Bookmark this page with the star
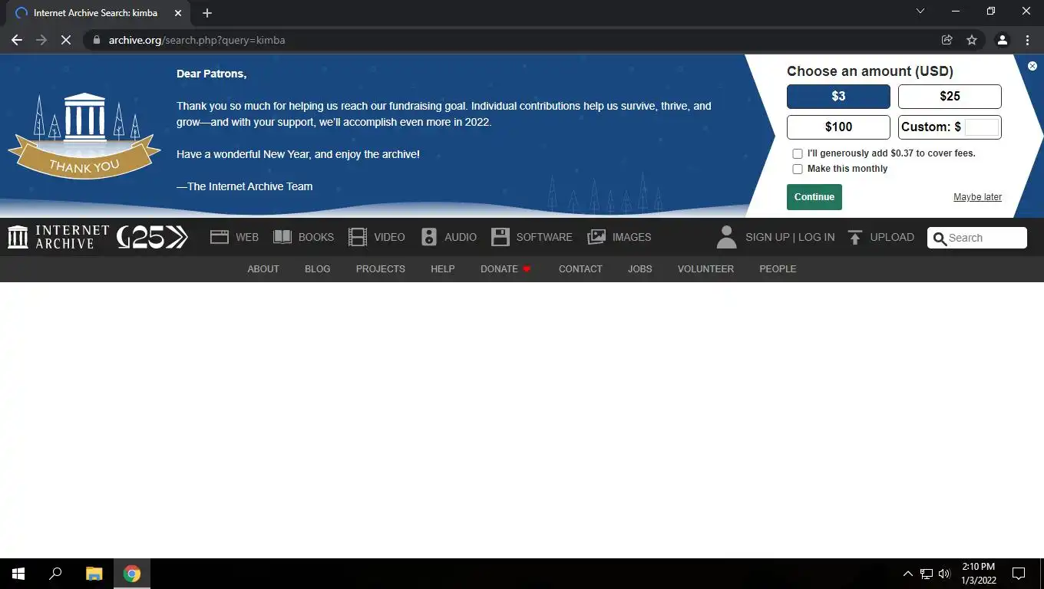This screenshot has width=1044, height=589. click(x=972, y=40)
